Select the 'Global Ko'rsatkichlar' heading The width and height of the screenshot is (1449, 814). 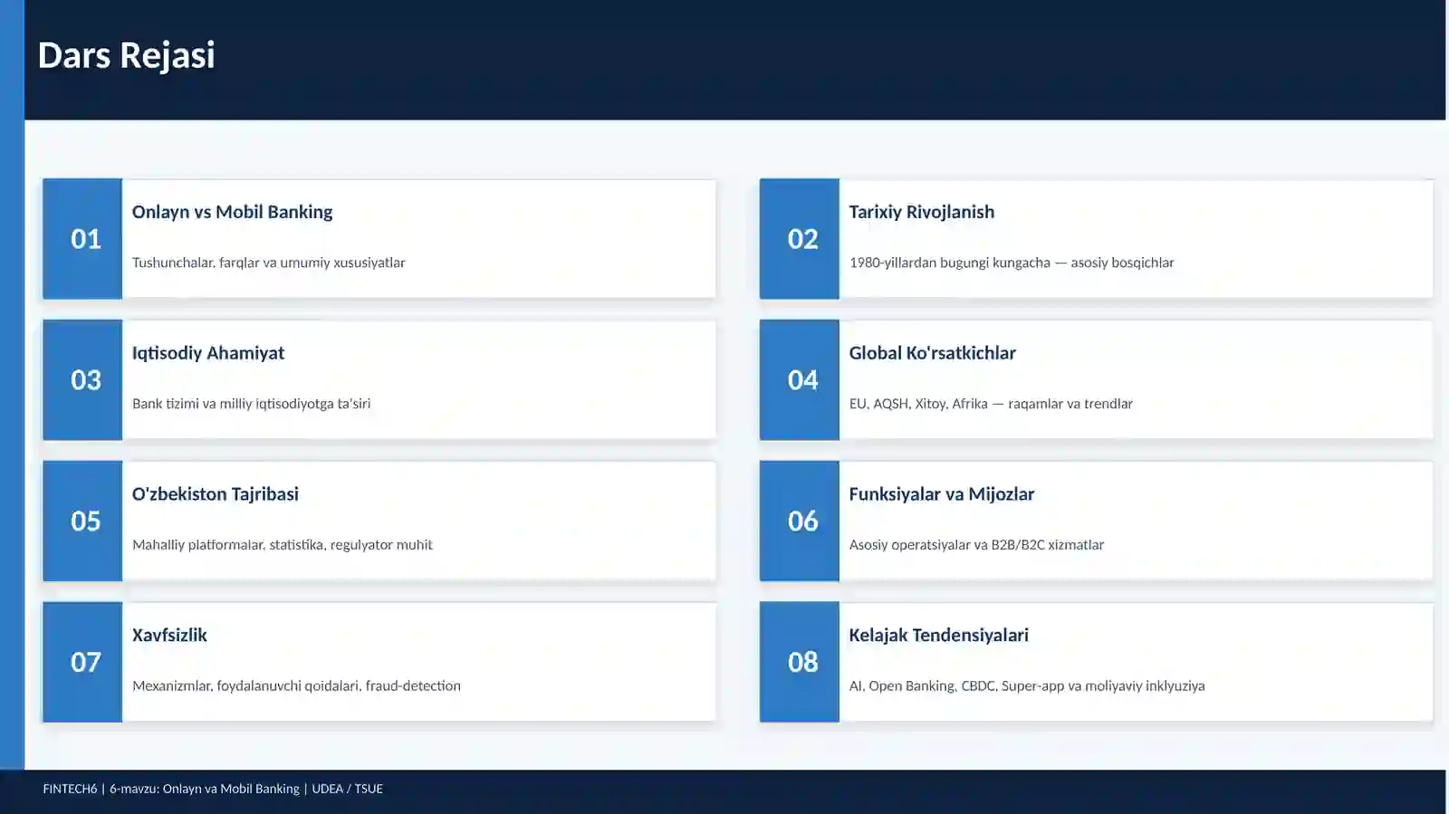(x=933, y=353)
